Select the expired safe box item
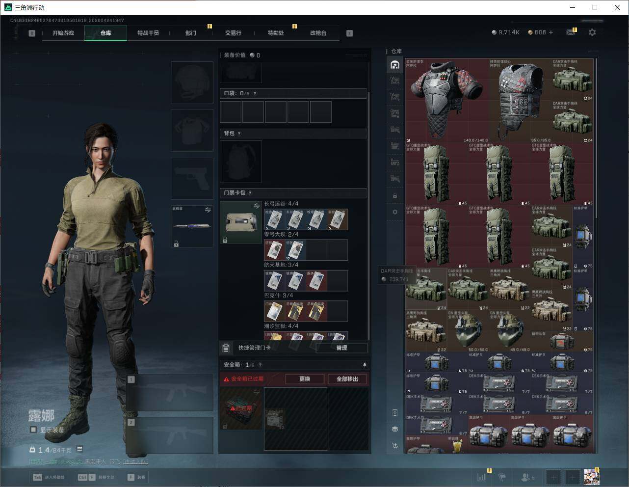 coord(240,408)
